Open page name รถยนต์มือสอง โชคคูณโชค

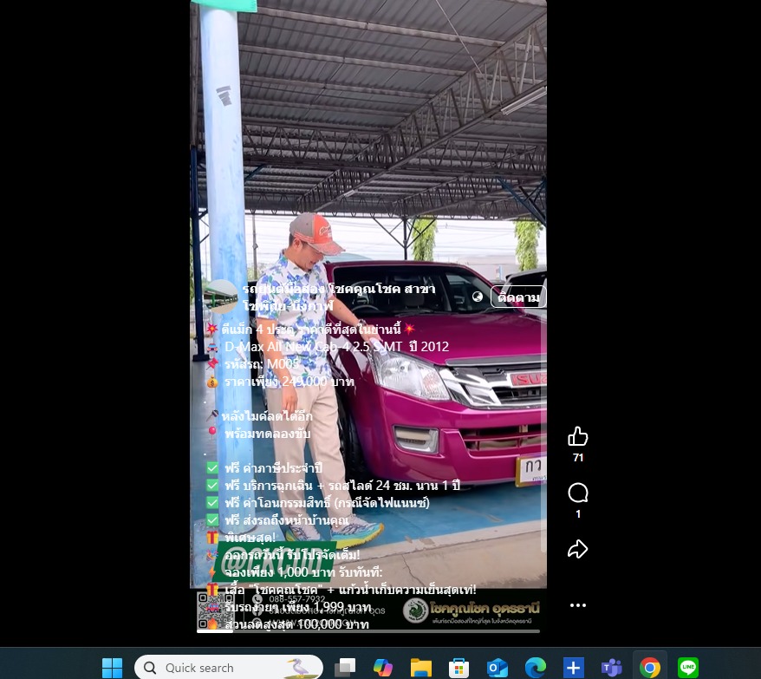coord(339,297)
